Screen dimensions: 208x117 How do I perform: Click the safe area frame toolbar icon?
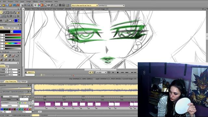[x=56, y=5]
